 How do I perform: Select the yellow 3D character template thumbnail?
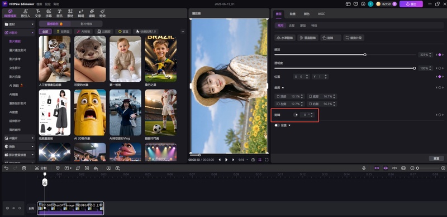[90, 112]
